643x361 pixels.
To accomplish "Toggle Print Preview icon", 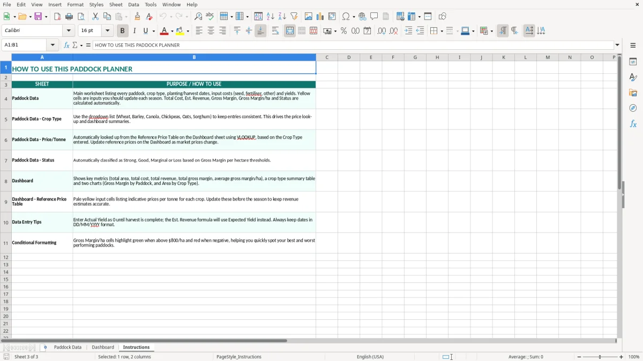I will coord(80,17).
